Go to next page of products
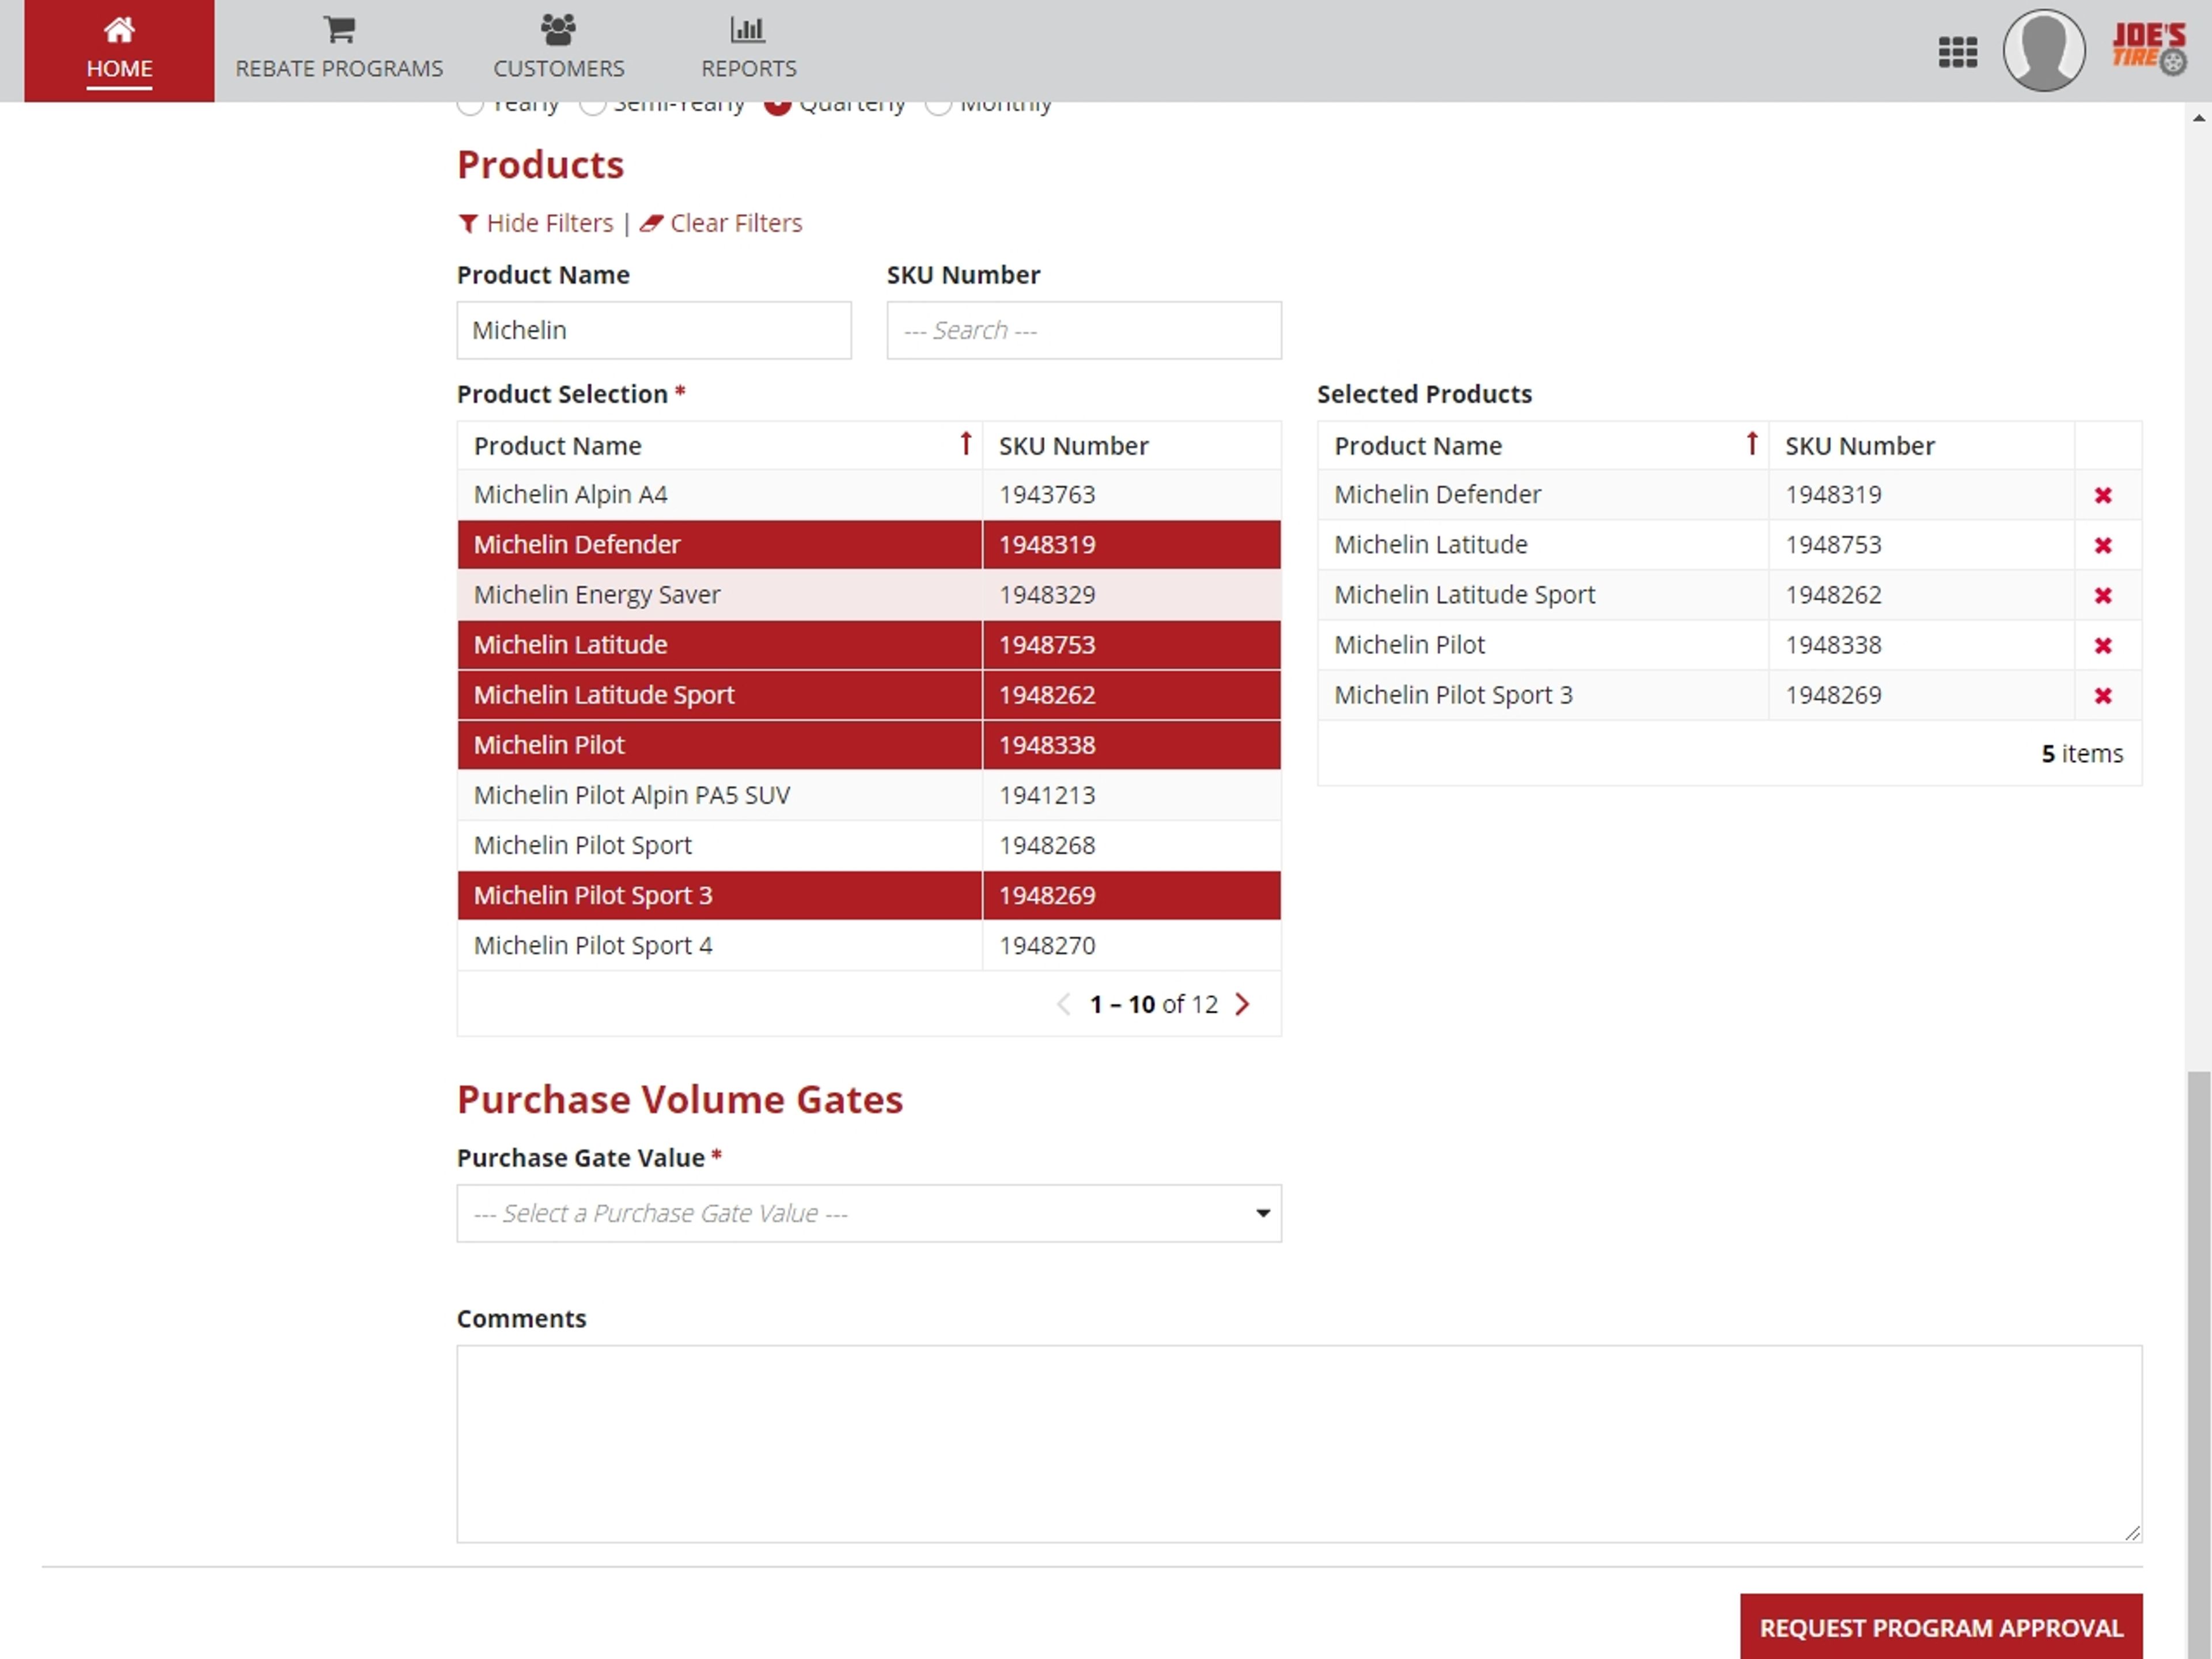Screen dimensions: 2212x1659 (1242, 1004)
